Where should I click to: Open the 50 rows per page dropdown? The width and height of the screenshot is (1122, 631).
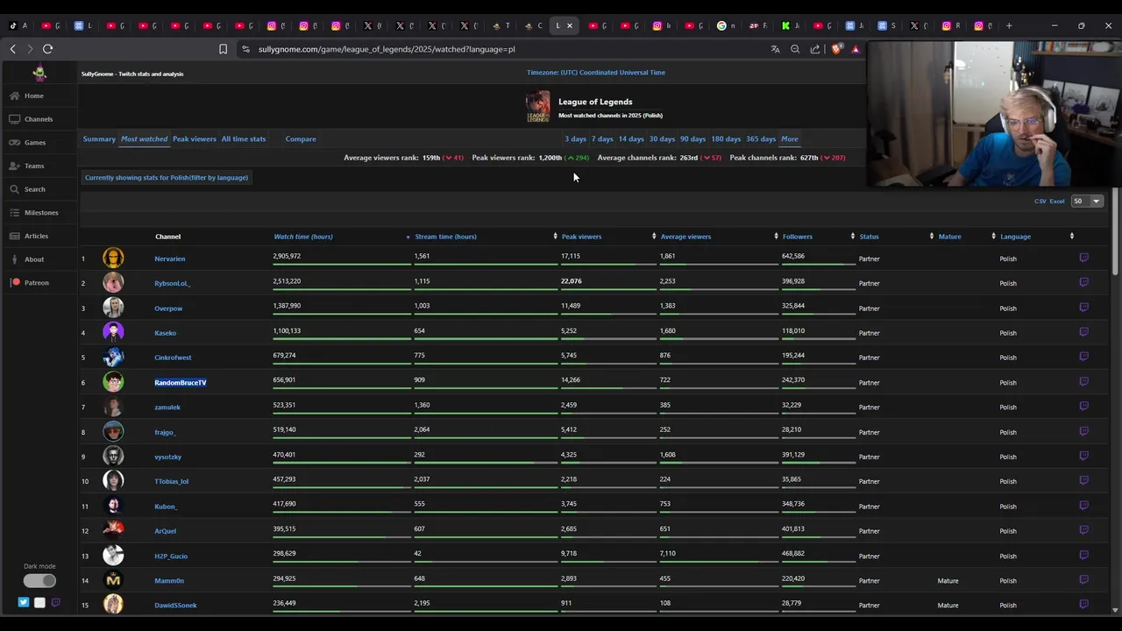point(1087,201)
